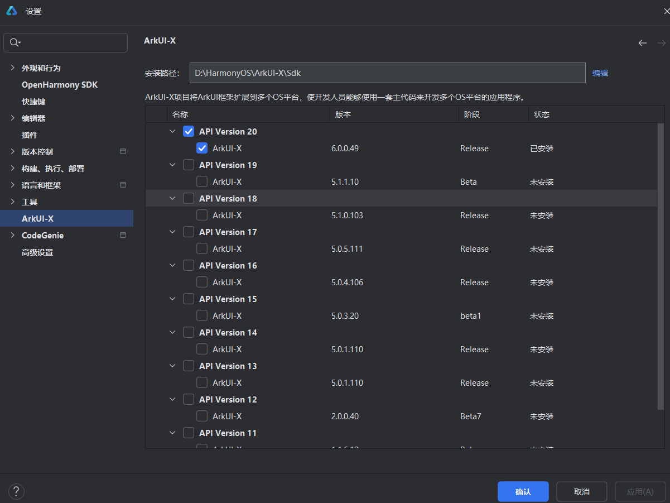The image size is (670, 503).
Task: Check the API Version 16 checkbox
Action: coord(189,266)
